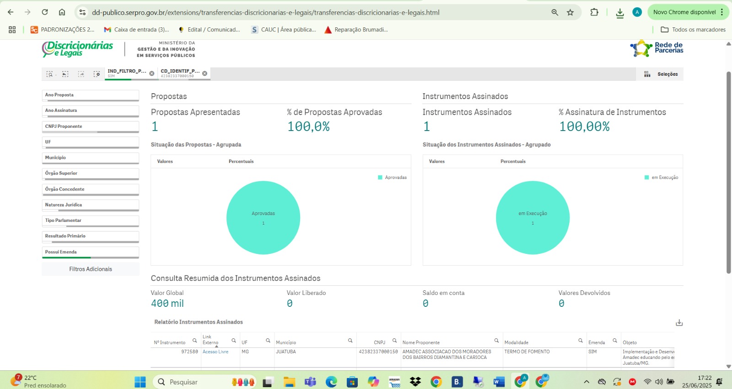Viewport: 732px width, 389px height.
Task: Step forward in selections
Action: tap(81, 74)
